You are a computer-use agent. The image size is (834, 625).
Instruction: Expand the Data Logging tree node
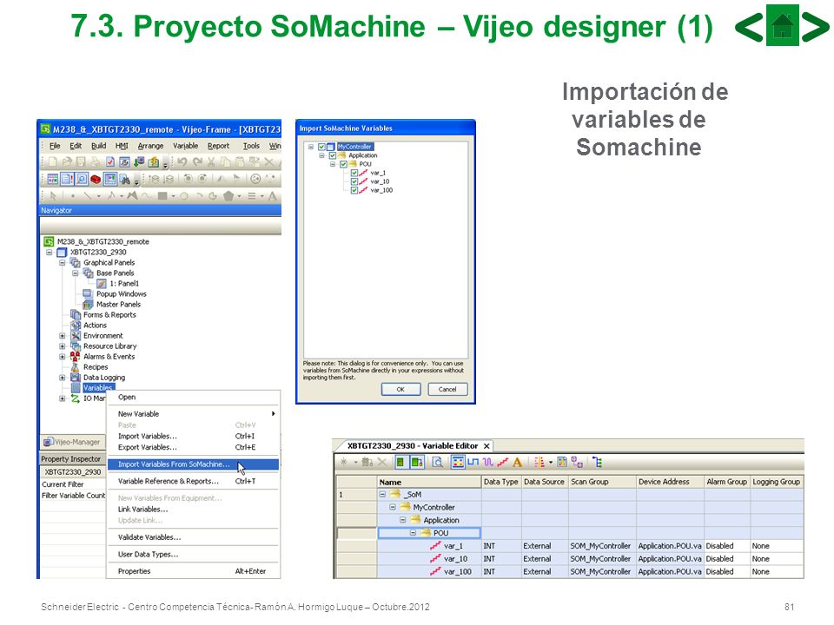pyautogui.click(x=62, y=378)
